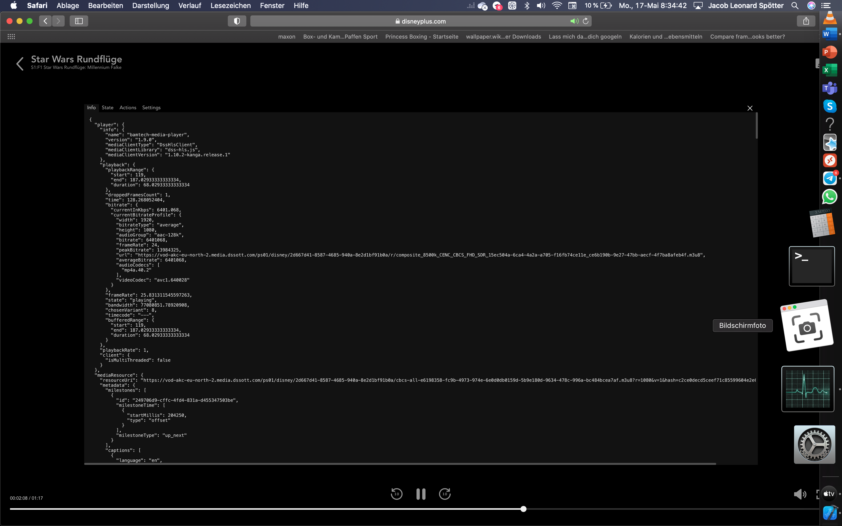
Task: Rewind video 10 seconds
Action: 396,494
